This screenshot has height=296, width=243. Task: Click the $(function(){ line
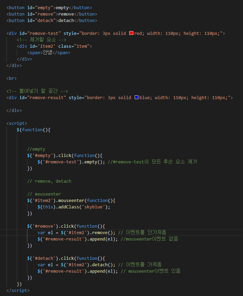(x=33, y=130)
